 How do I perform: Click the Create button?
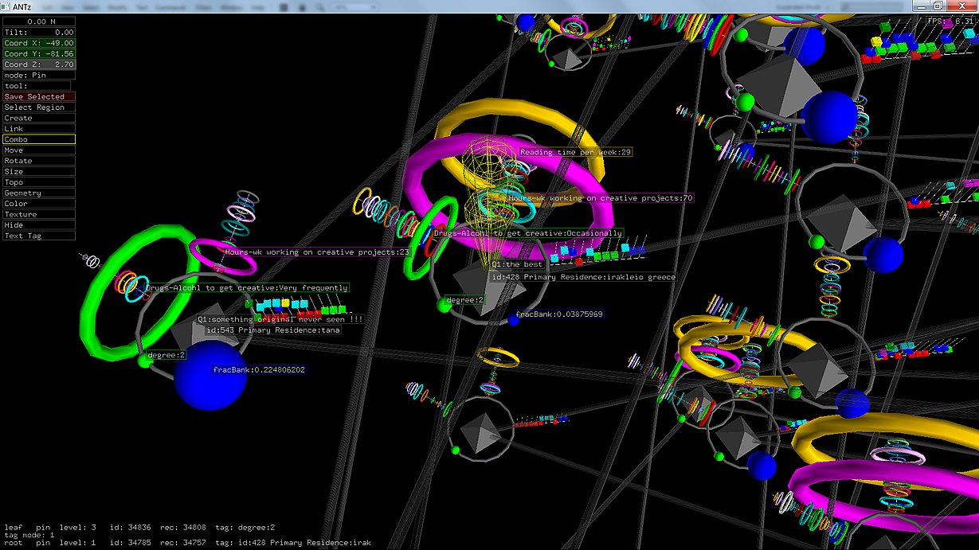[x=39, y=118]
